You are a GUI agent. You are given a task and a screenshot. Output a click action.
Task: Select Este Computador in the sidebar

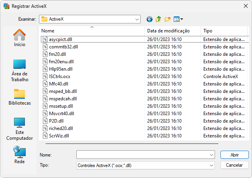[19, 129]
